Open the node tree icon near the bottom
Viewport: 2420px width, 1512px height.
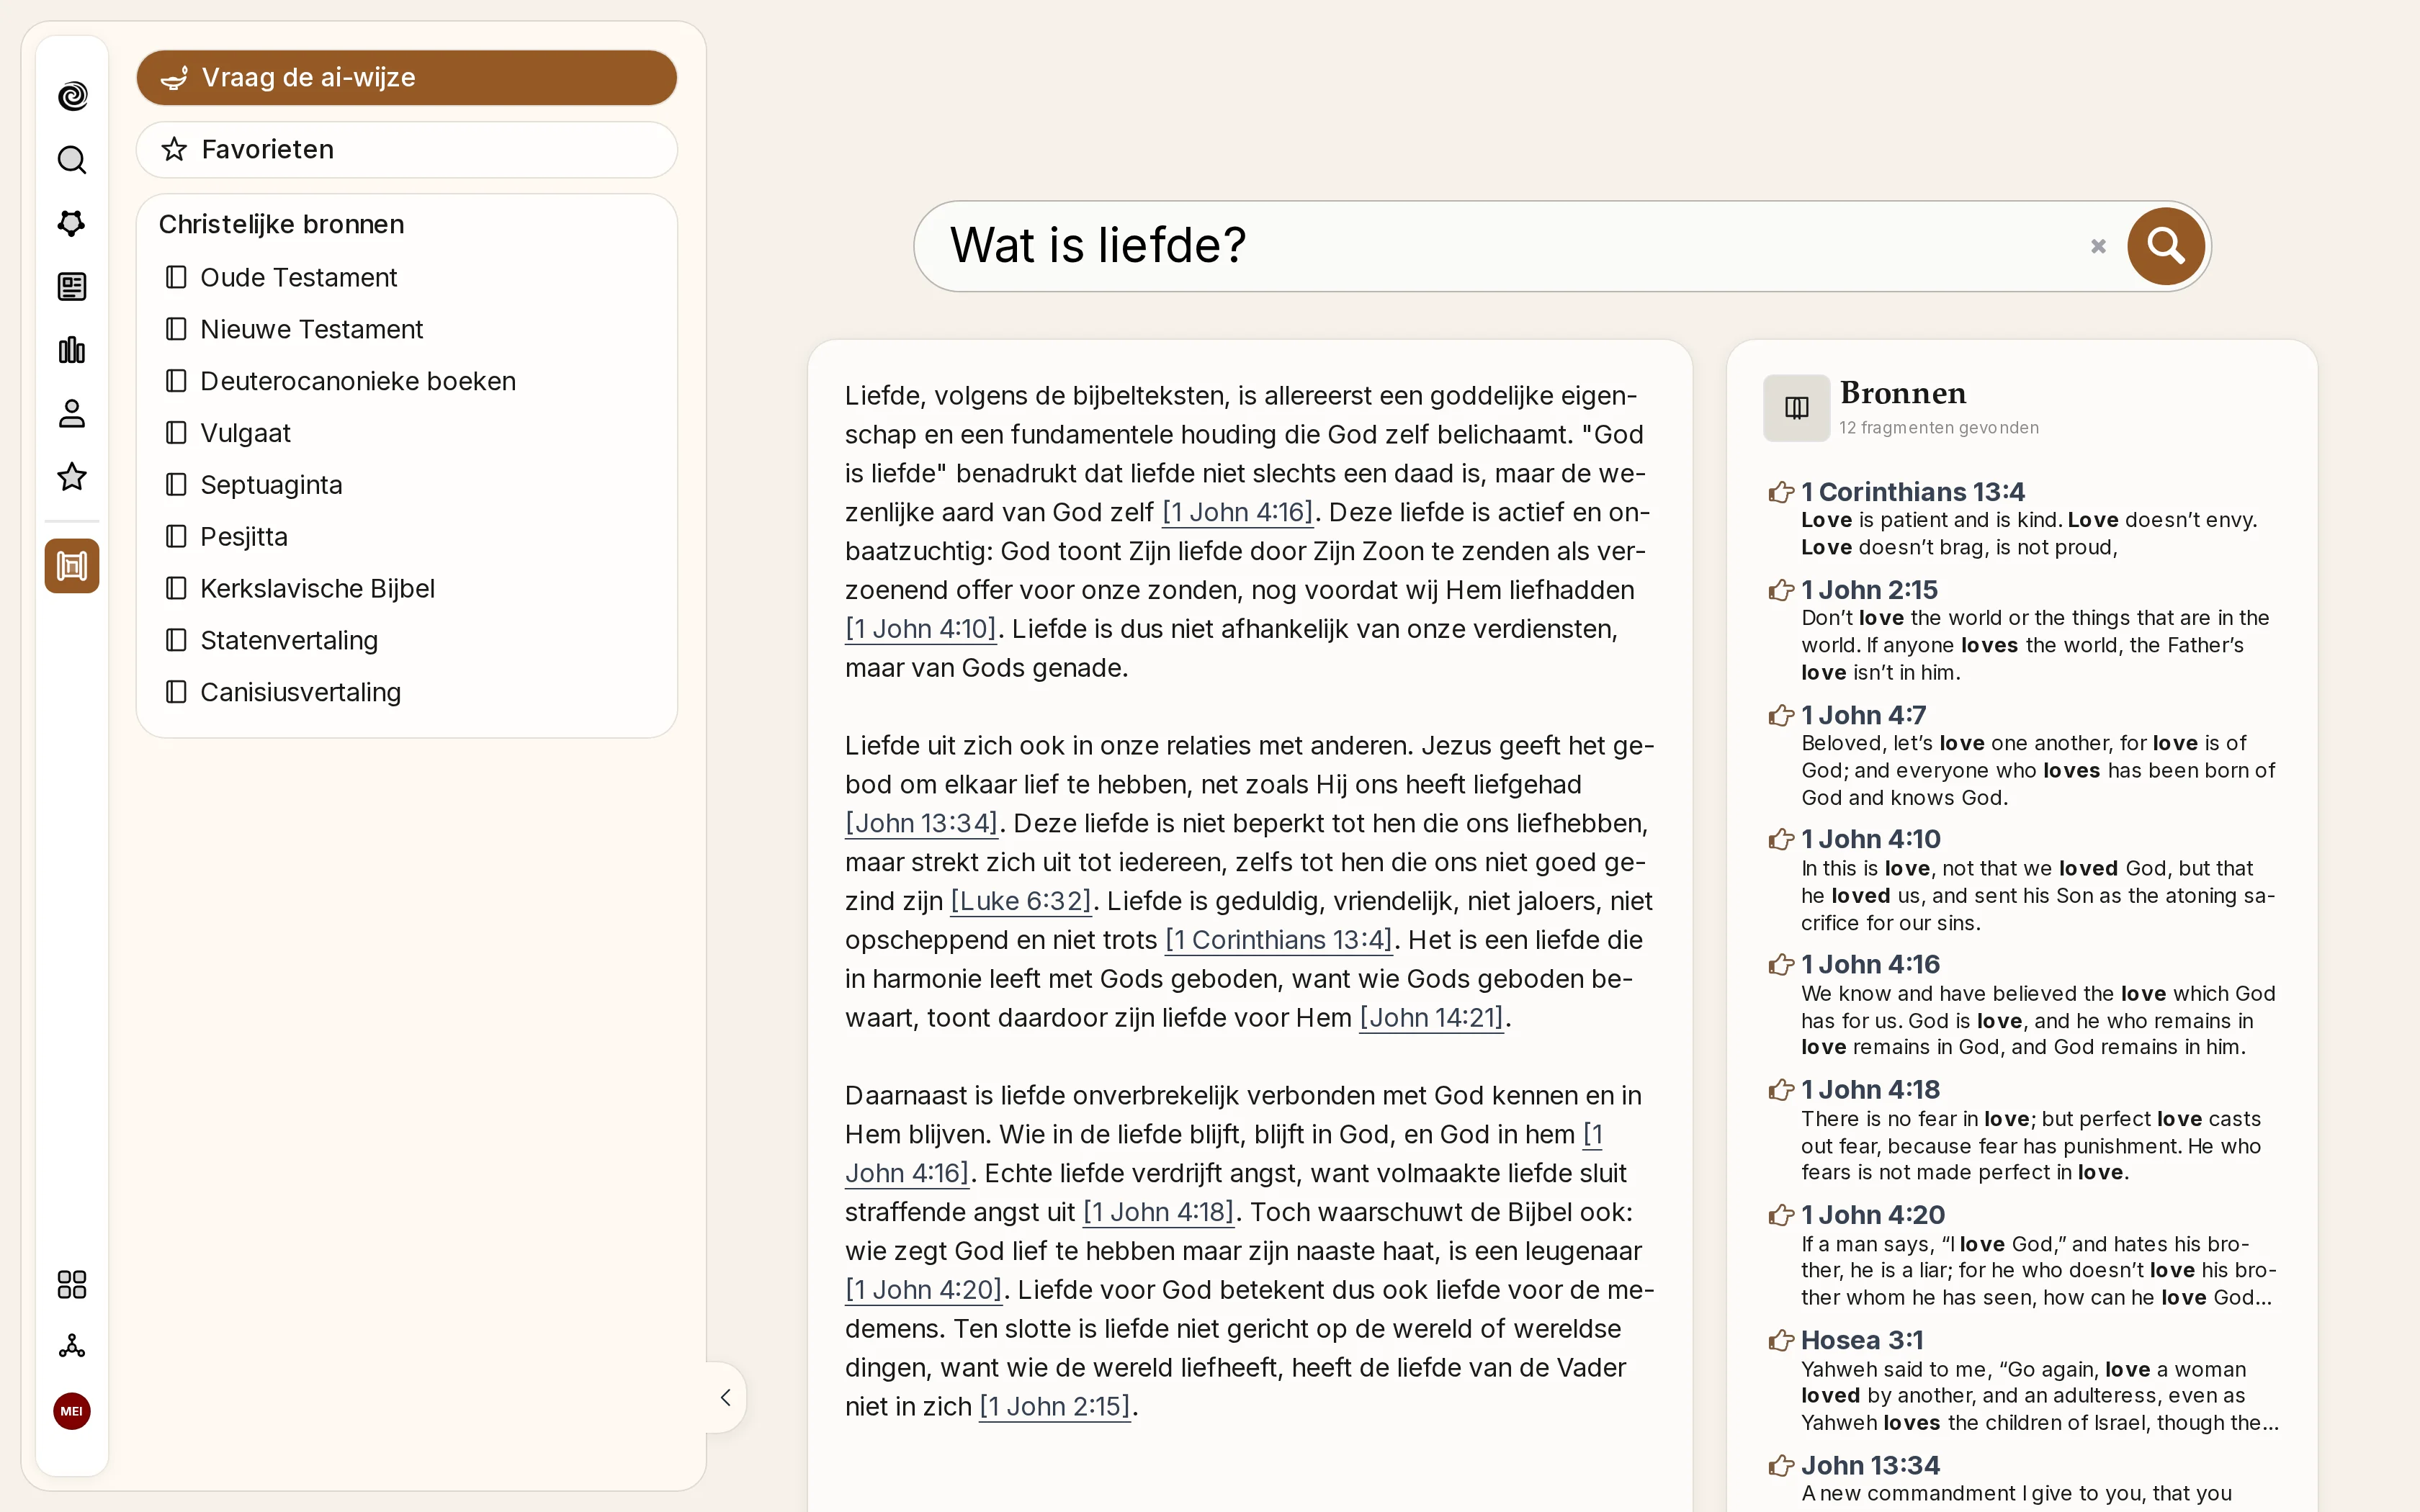pos(72,1346)
